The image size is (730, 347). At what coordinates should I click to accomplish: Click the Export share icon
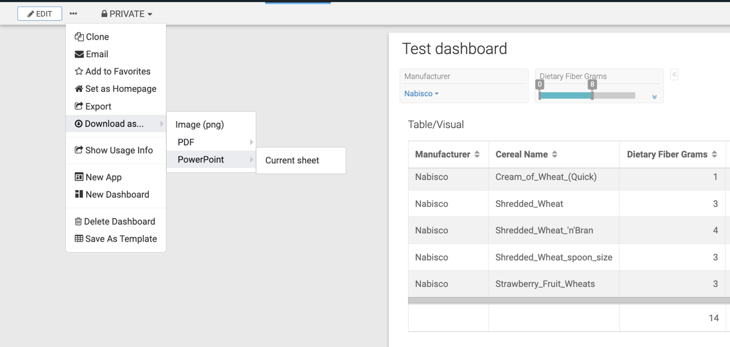click(x=79, y=106)
